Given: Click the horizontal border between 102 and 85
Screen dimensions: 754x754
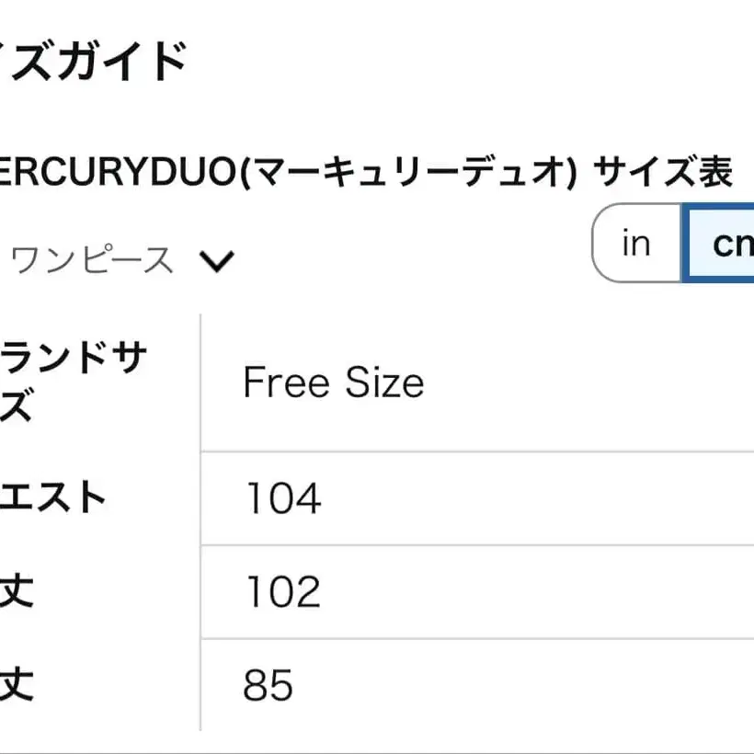Looking at the screenshot, I should [x=460, y=639].
